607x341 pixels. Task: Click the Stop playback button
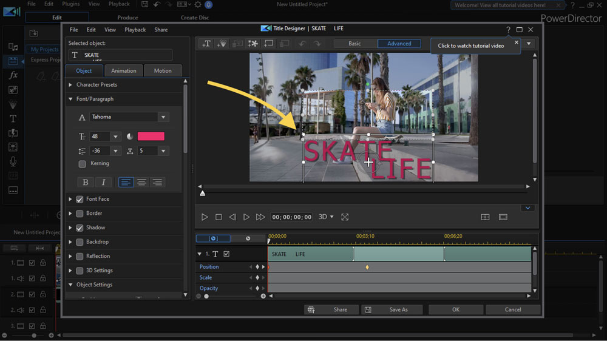(x=219, y=217)
